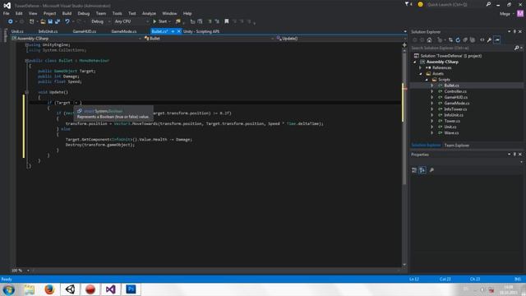Screen dimensions: 526x296
Task: Click Solution Explorer search magnifier icon
Action: pos(517,48)
